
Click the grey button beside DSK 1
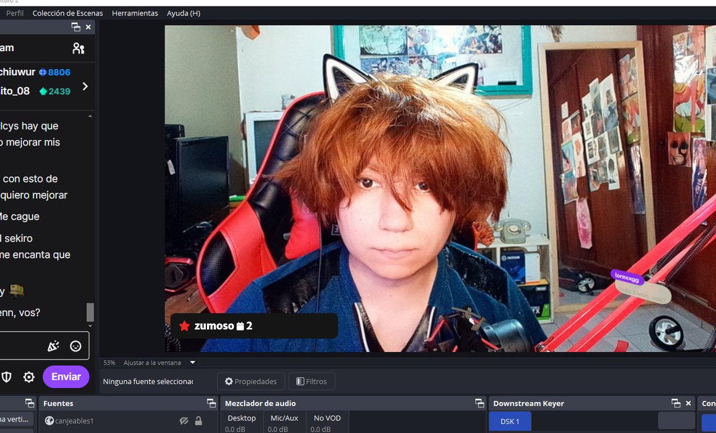coord(677,422)
